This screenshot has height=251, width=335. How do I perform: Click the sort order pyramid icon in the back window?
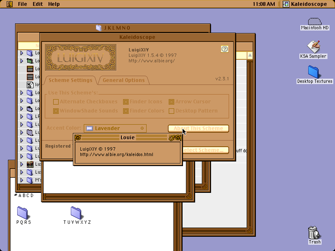pos(250,56)
